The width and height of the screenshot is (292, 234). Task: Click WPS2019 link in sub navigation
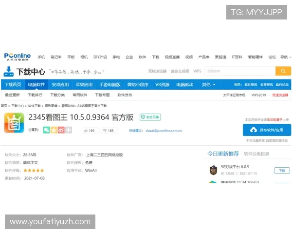259,95
